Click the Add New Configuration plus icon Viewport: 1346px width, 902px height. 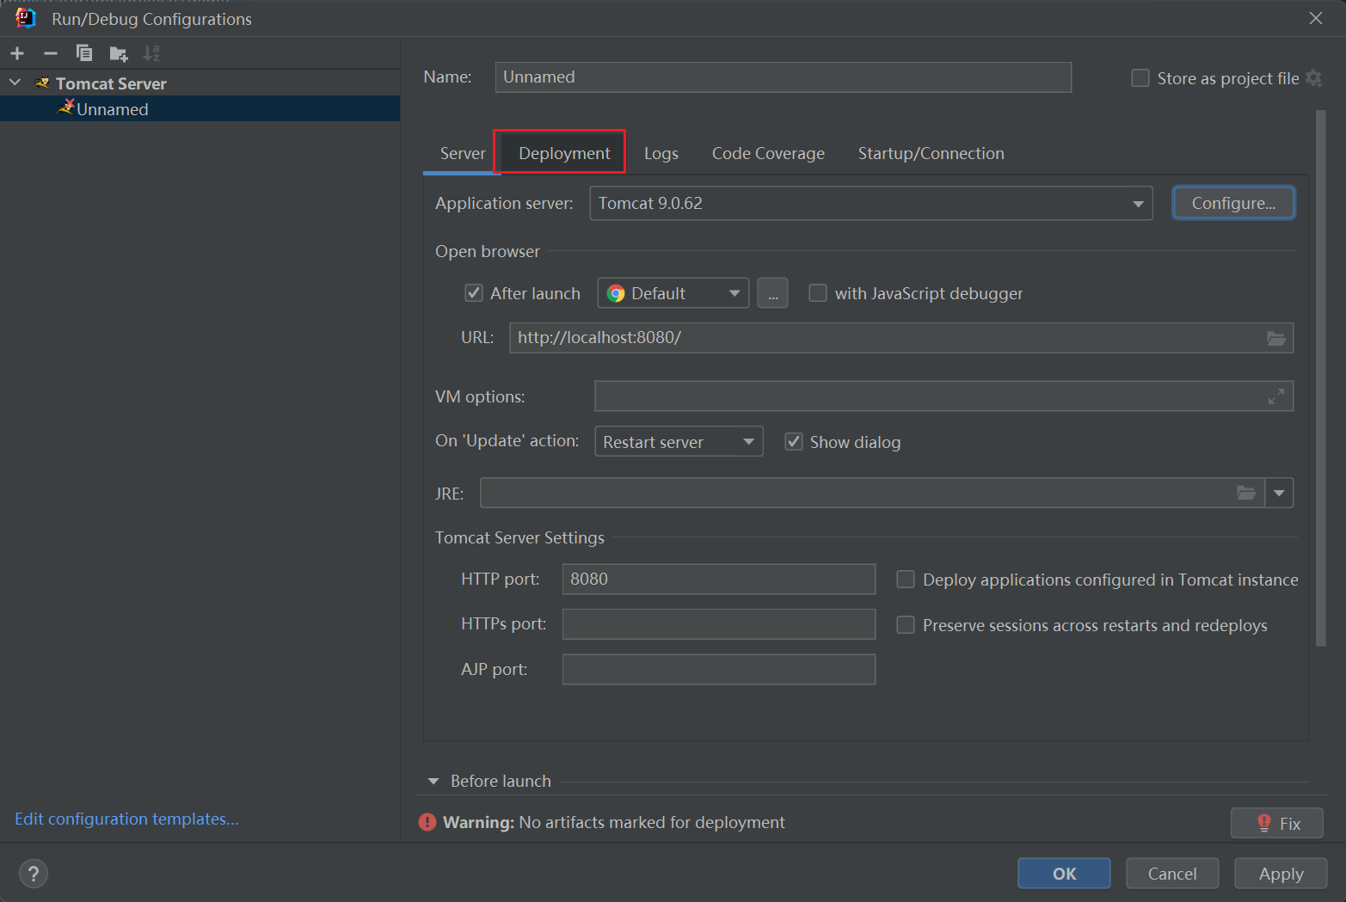17,53
